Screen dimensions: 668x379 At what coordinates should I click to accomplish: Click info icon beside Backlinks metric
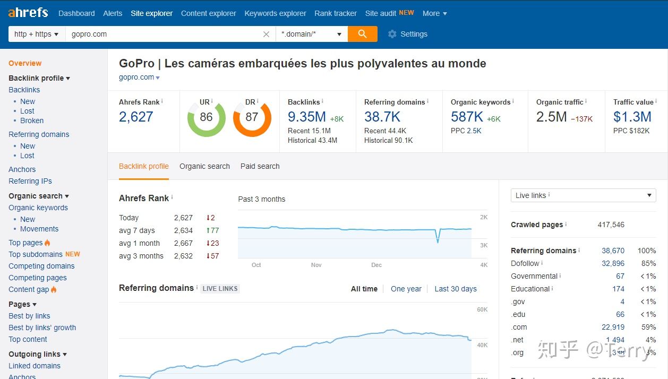click(322, 101)
